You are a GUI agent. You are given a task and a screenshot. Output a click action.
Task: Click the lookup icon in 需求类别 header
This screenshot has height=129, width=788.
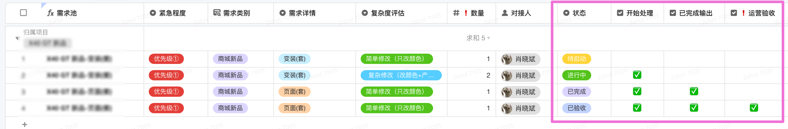217,13
